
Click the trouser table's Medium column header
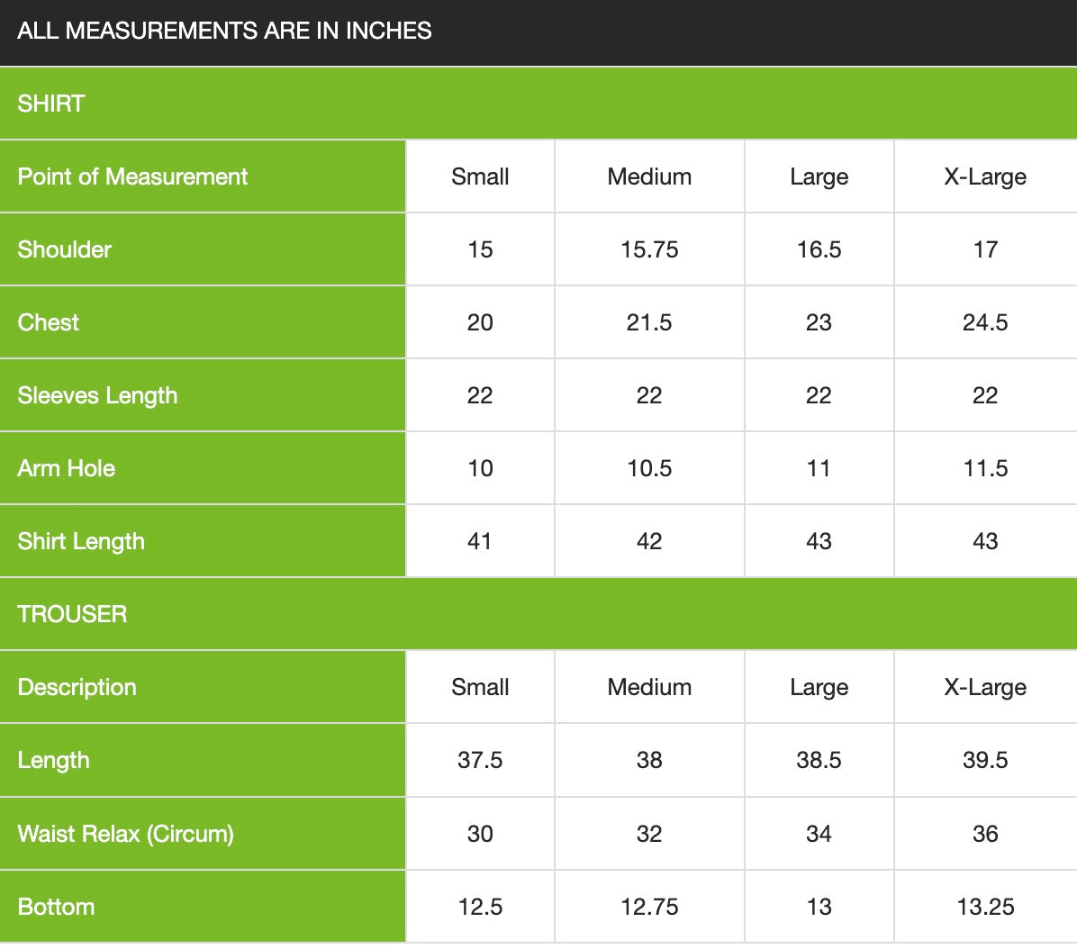point(649,687)
